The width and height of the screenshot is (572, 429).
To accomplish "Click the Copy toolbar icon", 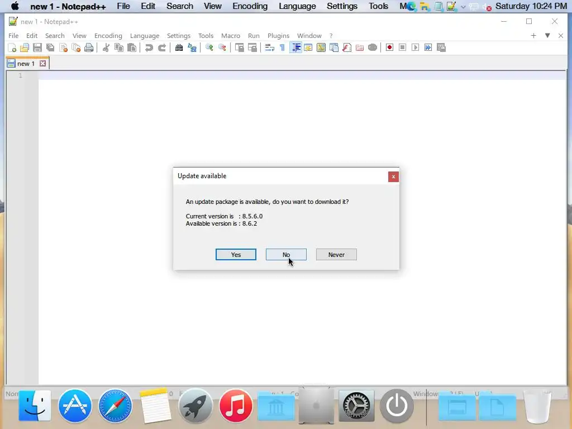I will coord(119,47).
